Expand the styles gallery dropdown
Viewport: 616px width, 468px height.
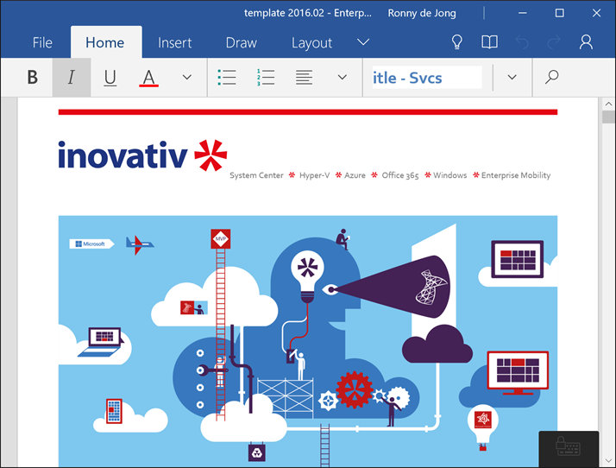[x=512, y=77]
